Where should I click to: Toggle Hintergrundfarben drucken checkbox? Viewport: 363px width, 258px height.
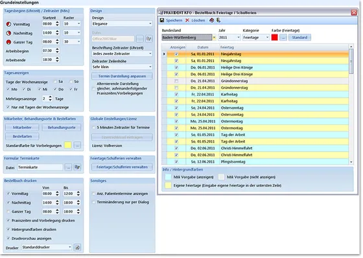[8, 229]
